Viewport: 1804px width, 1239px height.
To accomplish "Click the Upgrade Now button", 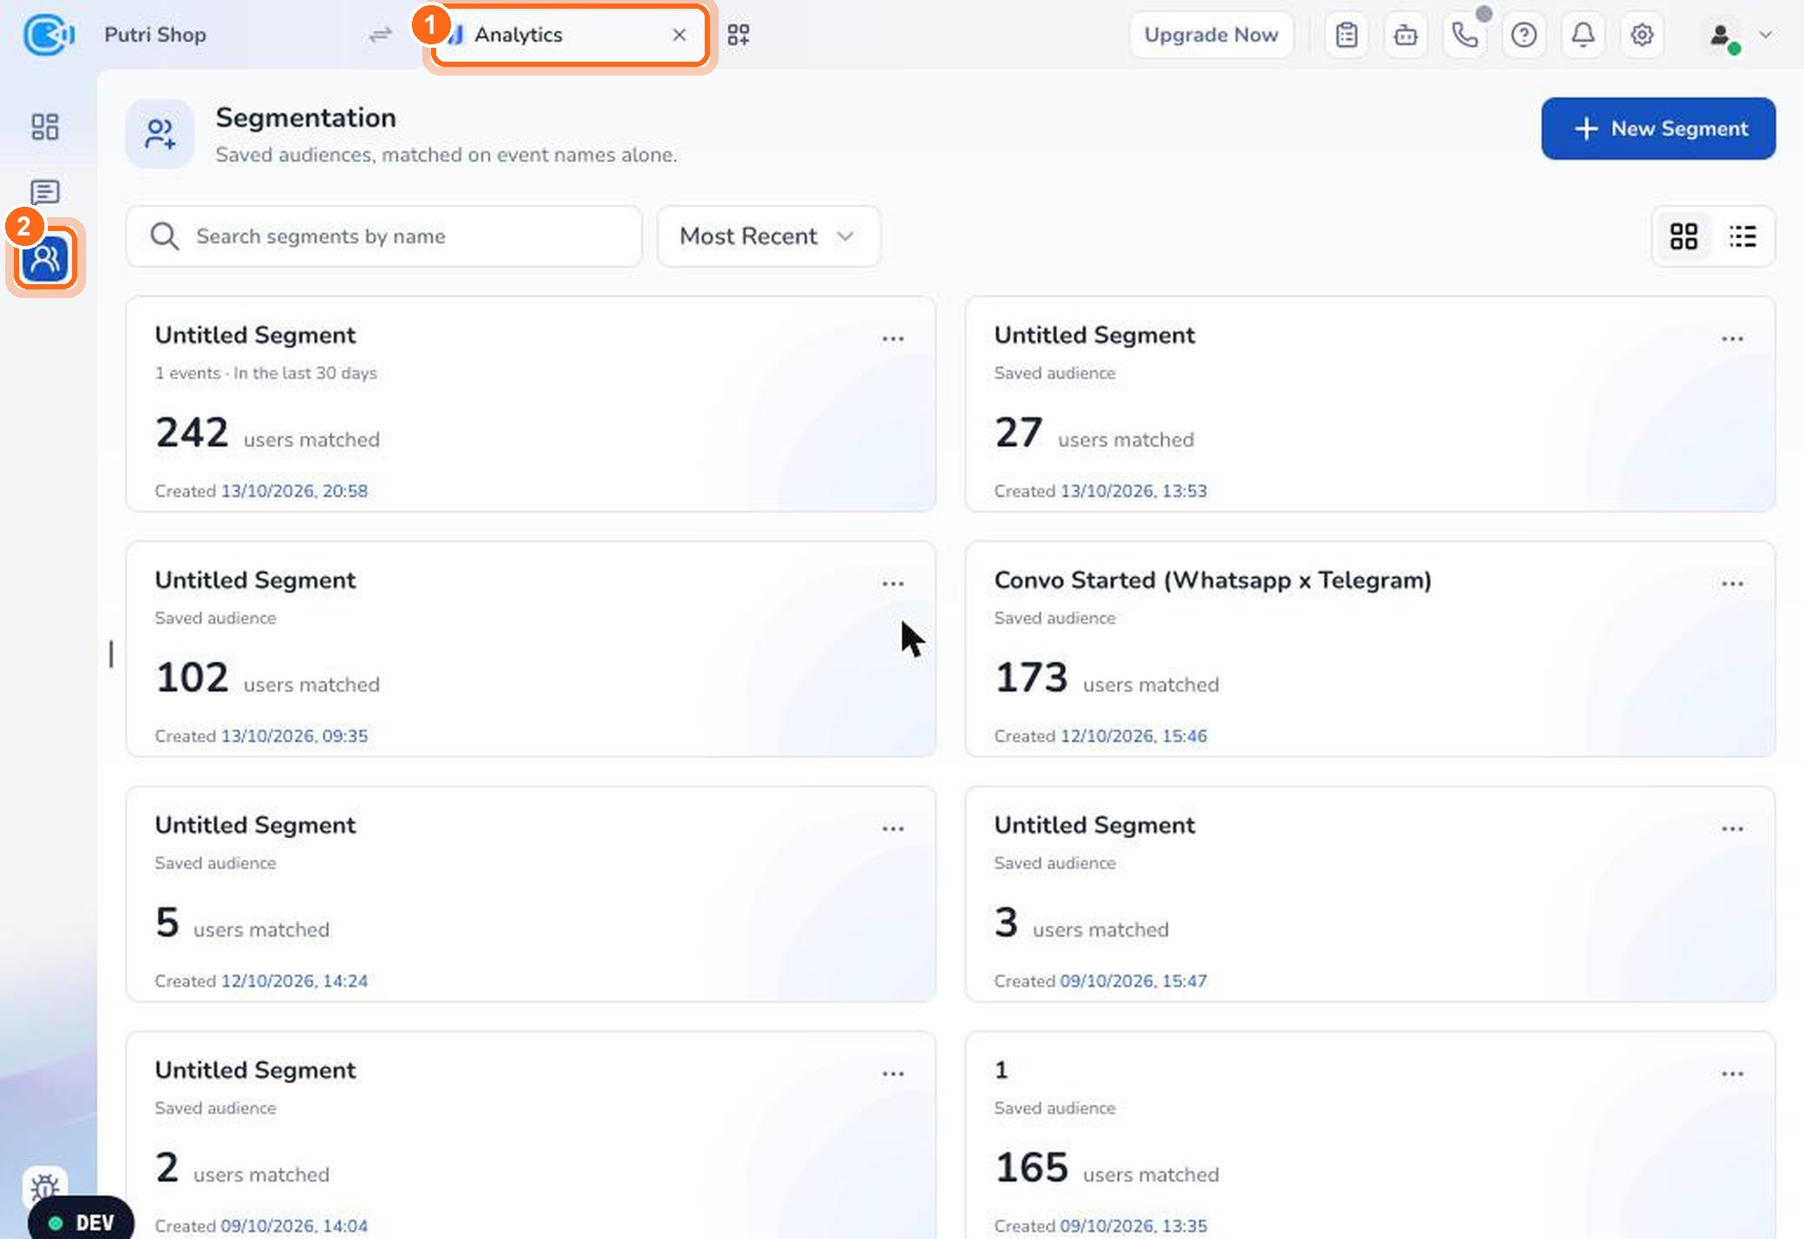I will 1210,35.
